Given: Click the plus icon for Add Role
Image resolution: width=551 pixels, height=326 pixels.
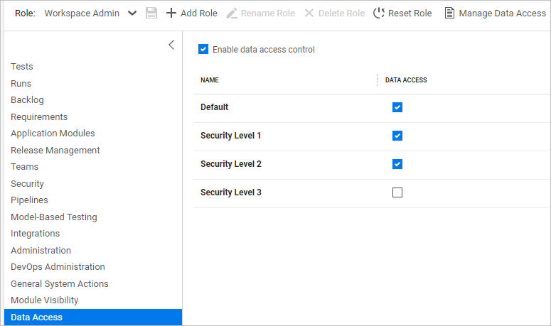Looking at the screenshot, I should click(171, 13).
